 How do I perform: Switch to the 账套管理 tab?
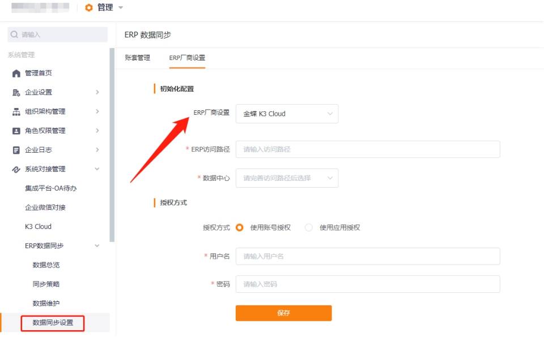(137, 58)
